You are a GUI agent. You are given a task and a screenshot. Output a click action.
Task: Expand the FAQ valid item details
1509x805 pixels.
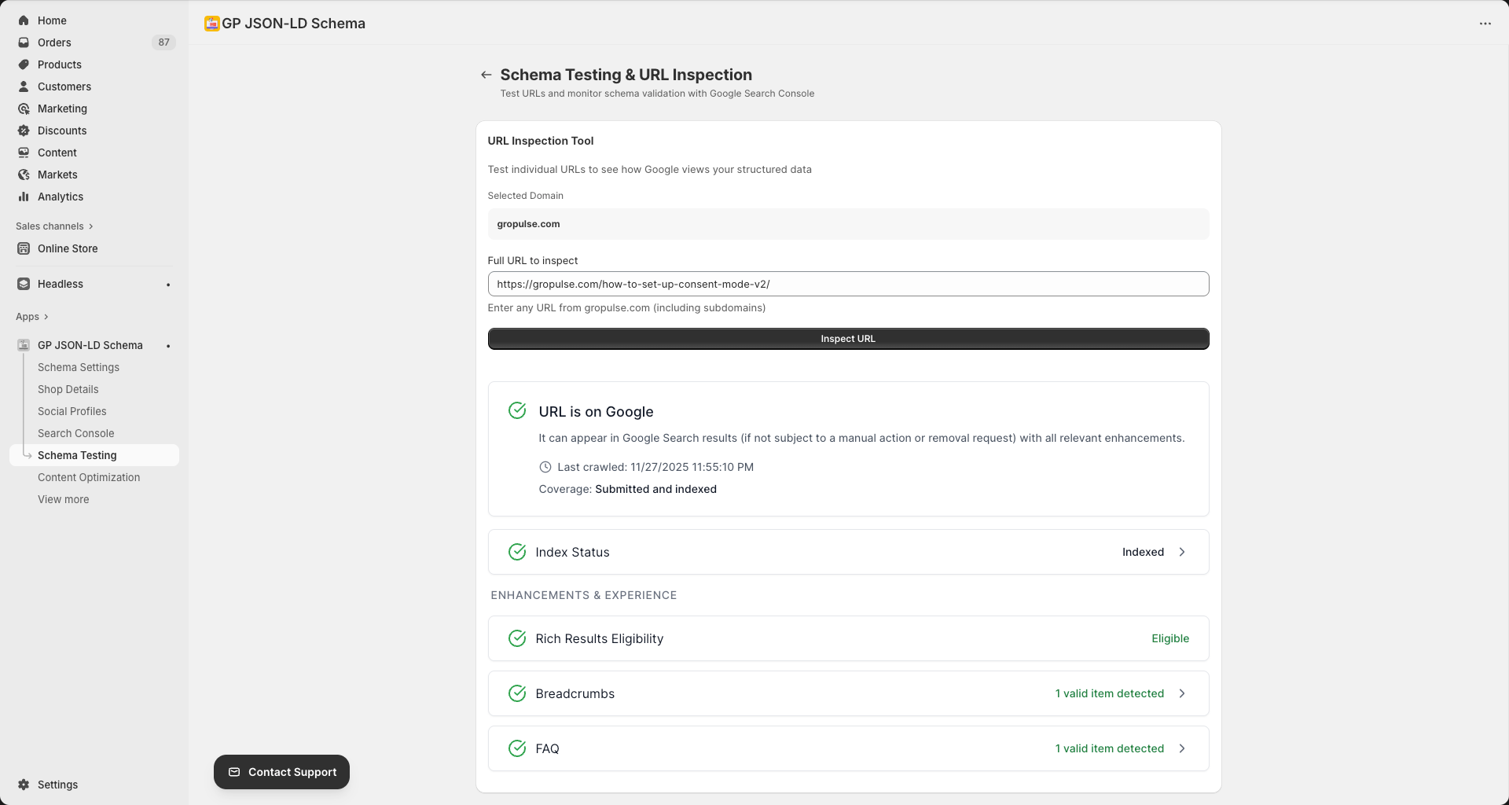(1182, 748)
